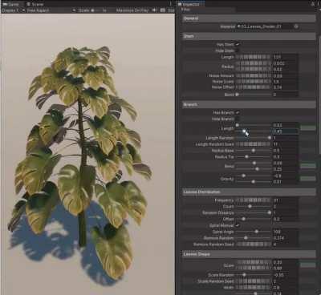Toggle the Has Stem checkbox
This screenshot has width=321, height=295.
[238, 44]
